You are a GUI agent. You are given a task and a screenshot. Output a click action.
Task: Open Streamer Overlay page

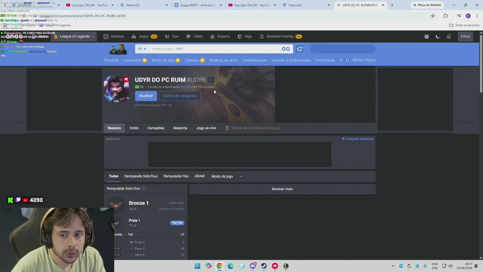pos(281,36)
